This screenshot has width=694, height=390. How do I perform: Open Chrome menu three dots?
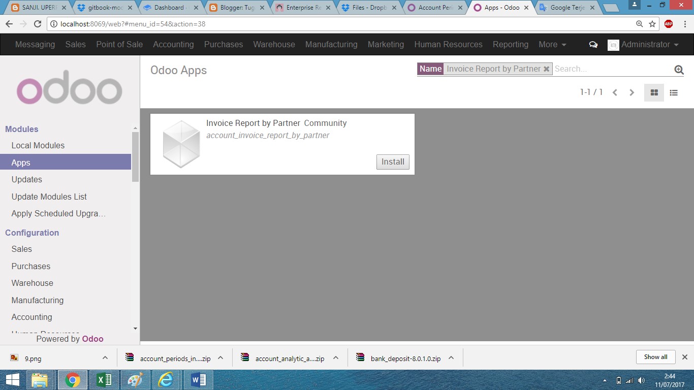click(684, 24)
